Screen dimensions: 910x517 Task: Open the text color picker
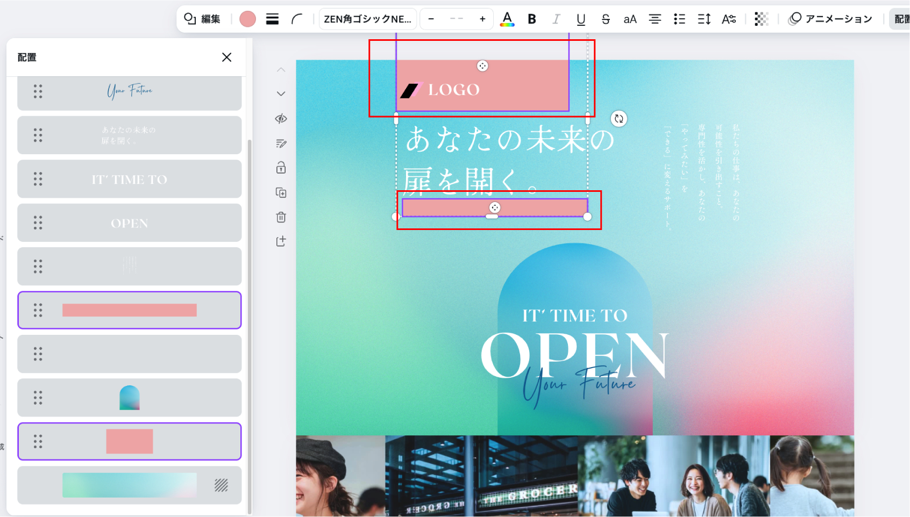[x=507, y=19]
